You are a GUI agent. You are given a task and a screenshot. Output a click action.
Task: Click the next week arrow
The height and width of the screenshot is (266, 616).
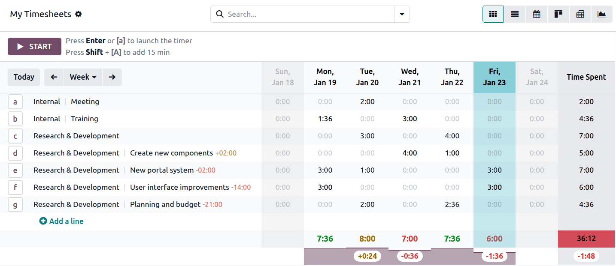112,77
